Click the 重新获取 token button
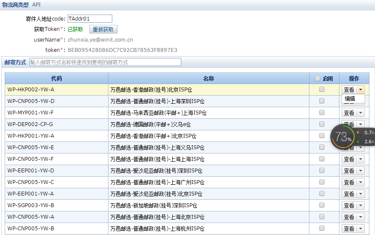375x235 pixels. [x=103, y=29]
